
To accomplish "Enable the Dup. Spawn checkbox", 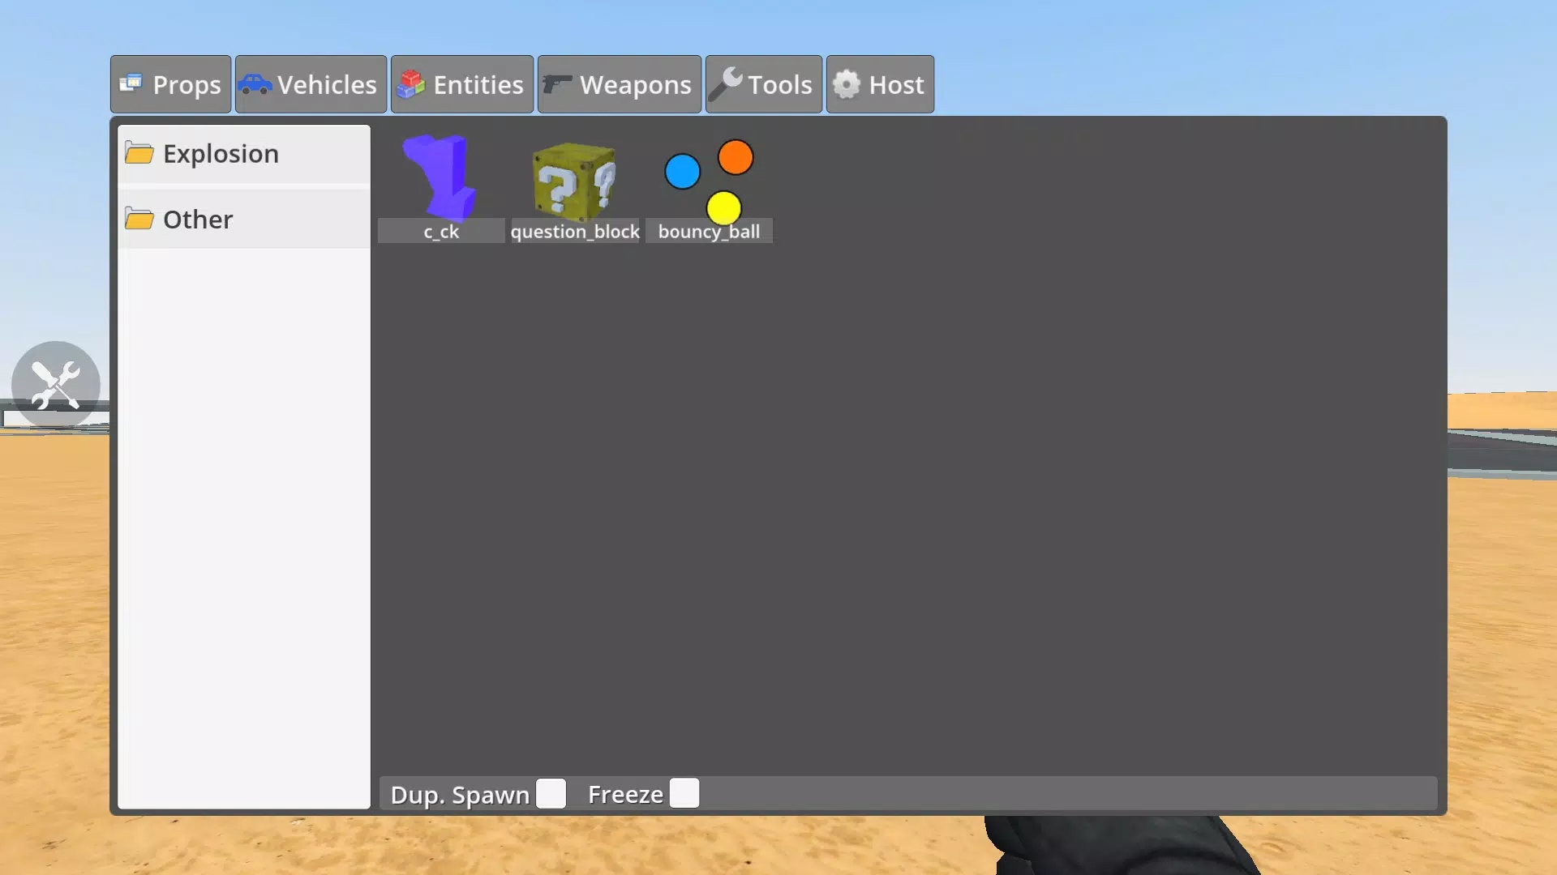I will [x=551, y=794].
